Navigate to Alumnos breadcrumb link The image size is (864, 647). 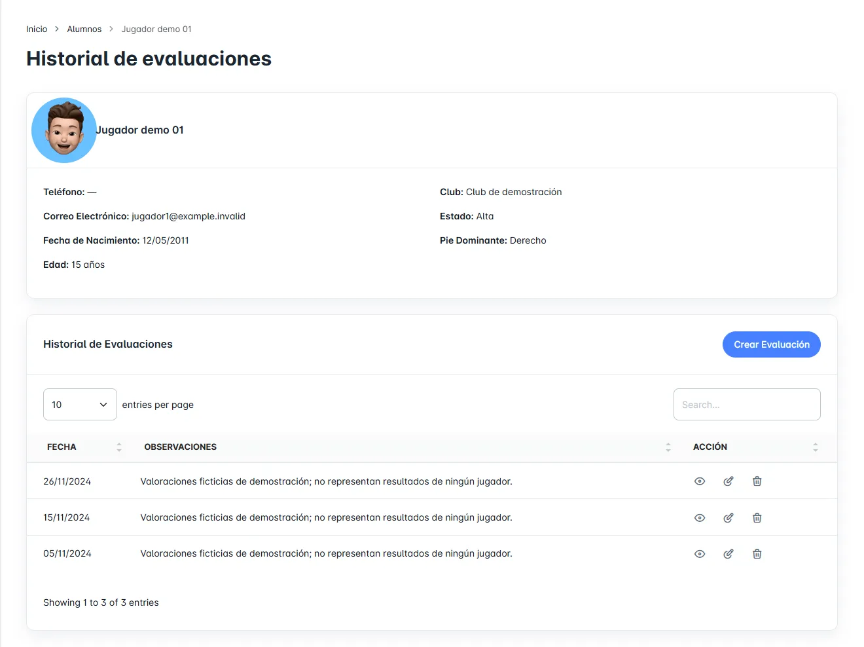(x=84, y=29)
